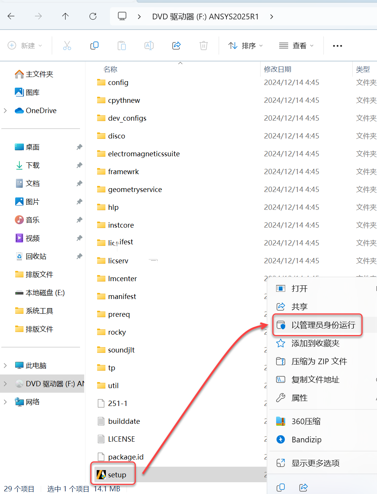Open the three-dots more options menu

[x=337, y=46]
